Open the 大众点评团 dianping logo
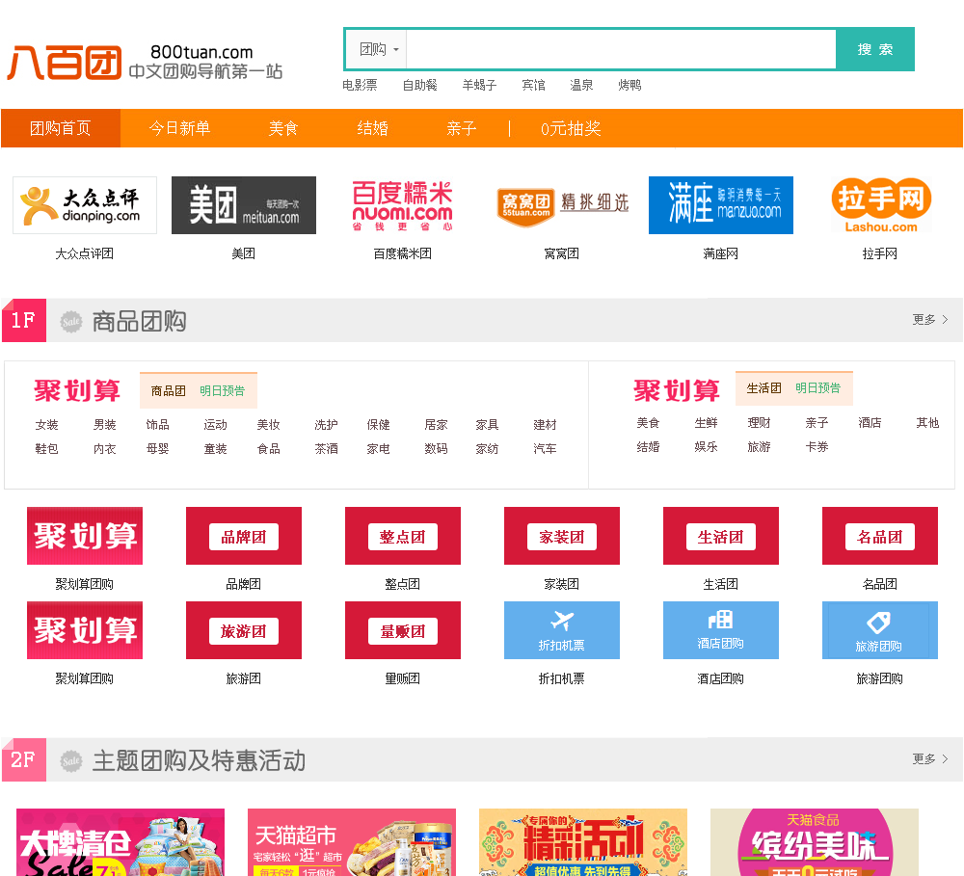Viewport: 964px width, 876px height. pyautogui.click(x=85, y=205)
